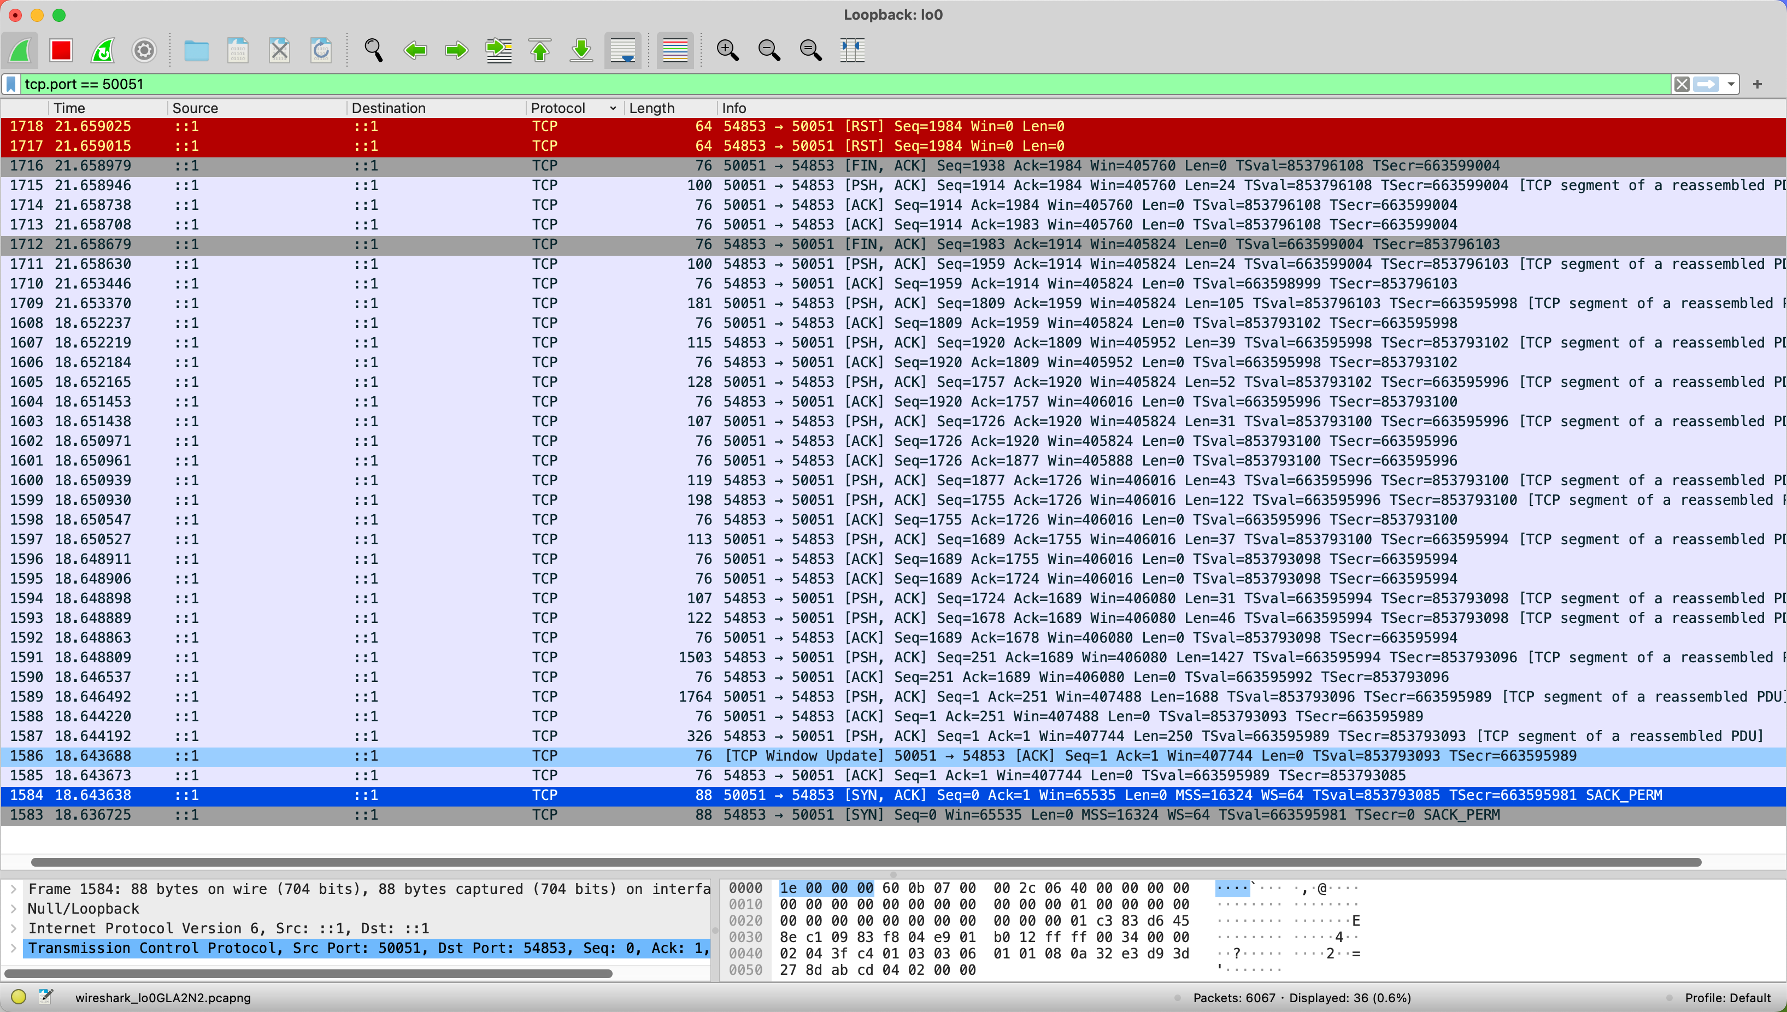Add a display filter button with plus
Viewport: 1787px width, 1012px height.
pyautogui.click(x=1757, y=84)
